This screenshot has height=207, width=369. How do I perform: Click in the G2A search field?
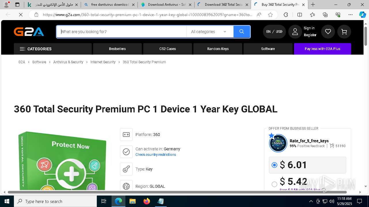tap(122, 32)
